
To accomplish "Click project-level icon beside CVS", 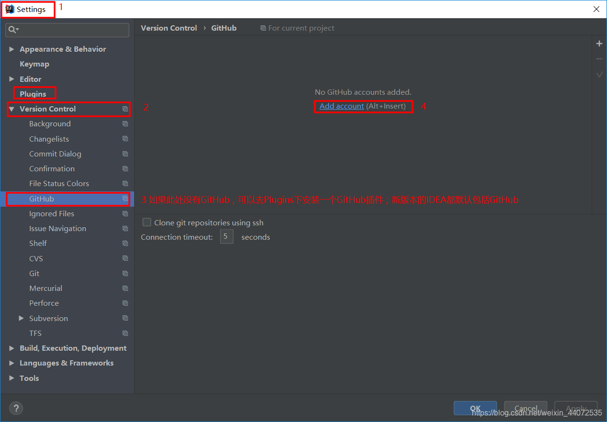I will click(x=125, y=258).
